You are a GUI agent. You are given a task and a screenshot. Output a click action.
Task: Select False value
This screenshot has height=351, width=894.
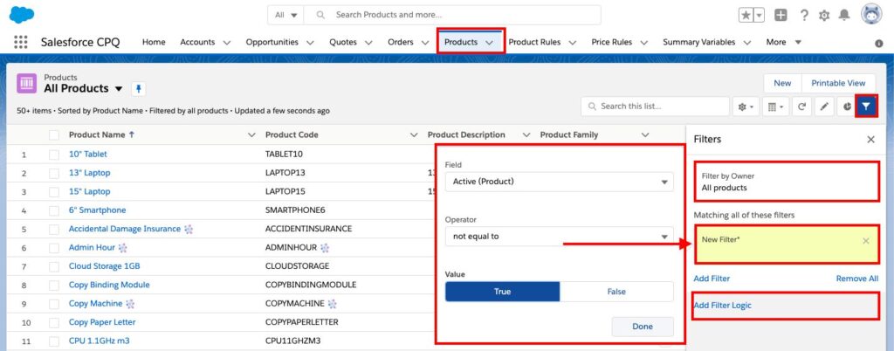point(616,292)
